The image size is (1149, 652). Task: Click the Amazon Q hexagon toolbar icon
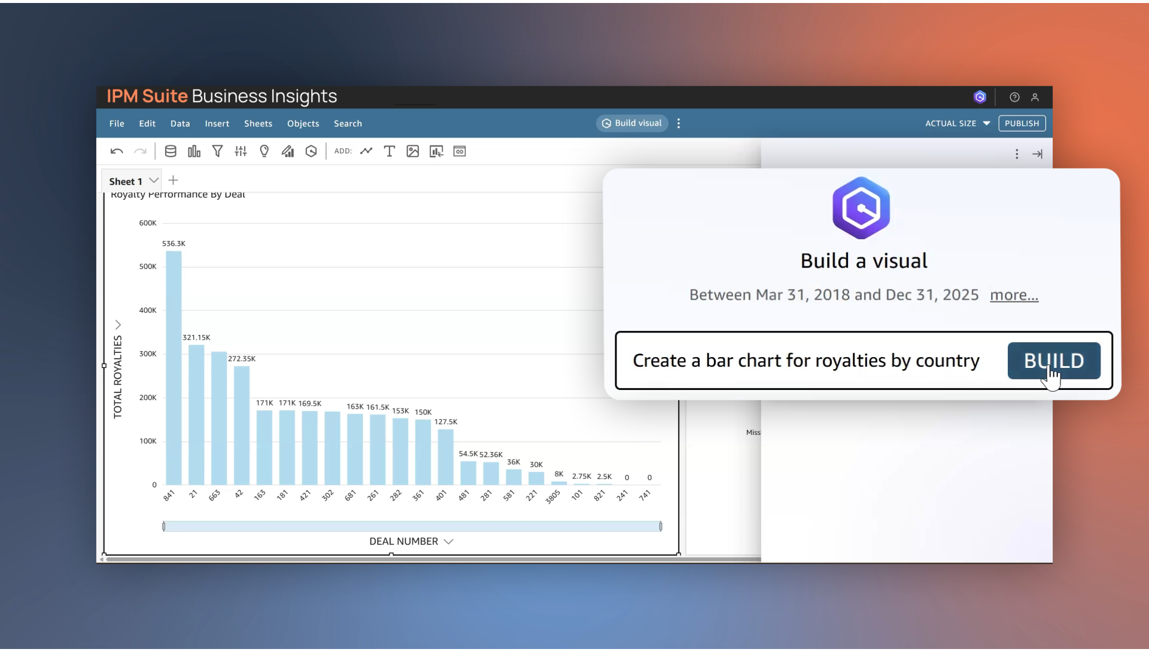pos(311,151)
